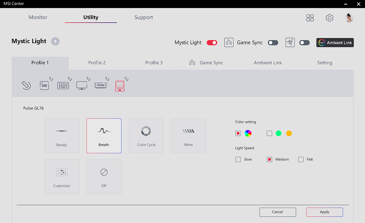This screenshot has width=365, height=223.
Task: Select the DRAM memory device icon
Action: (100, 85)
